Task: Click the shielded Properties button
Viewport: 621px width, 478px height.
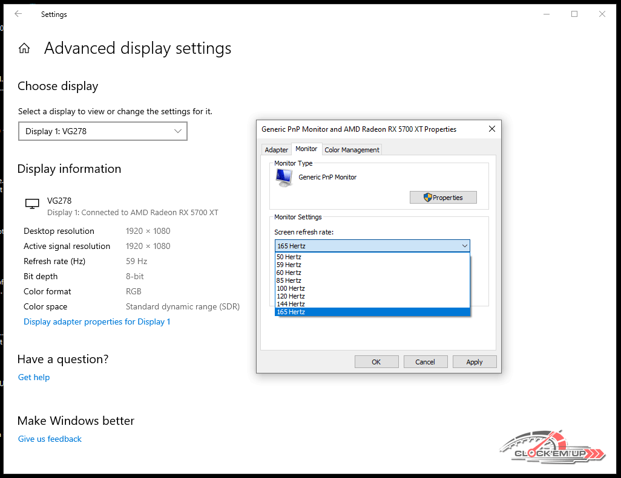Action: [x=443, y=198]
